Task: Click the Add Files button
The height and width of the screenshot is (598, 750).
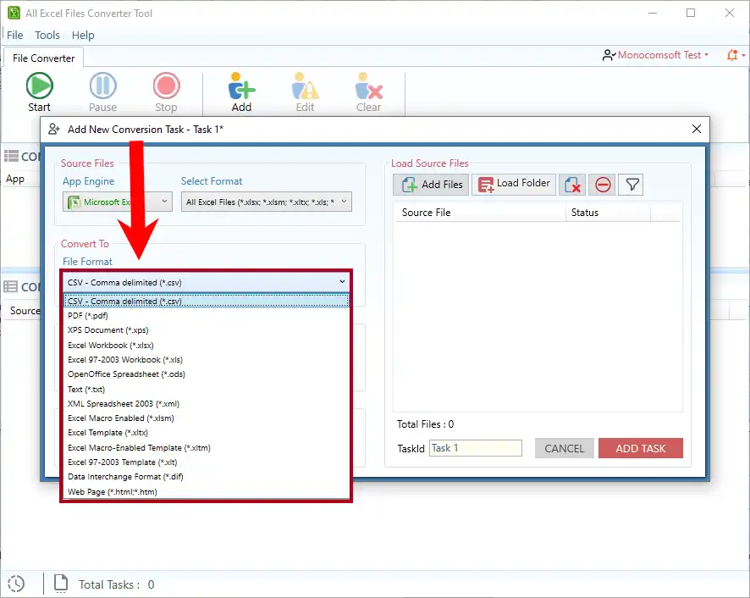Action: 431,185
